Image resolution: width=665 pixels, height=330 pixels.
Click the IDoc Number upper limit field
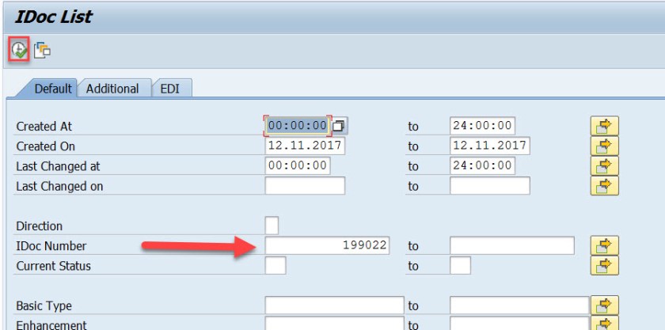512,245
